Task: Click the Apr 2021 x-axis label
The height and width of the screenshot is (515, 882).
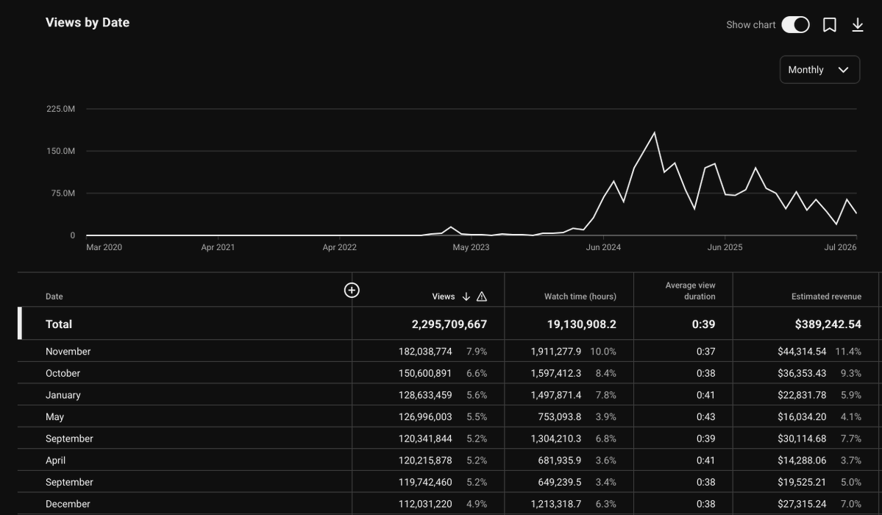Action: pyautogui.click(x=218, y=247)
